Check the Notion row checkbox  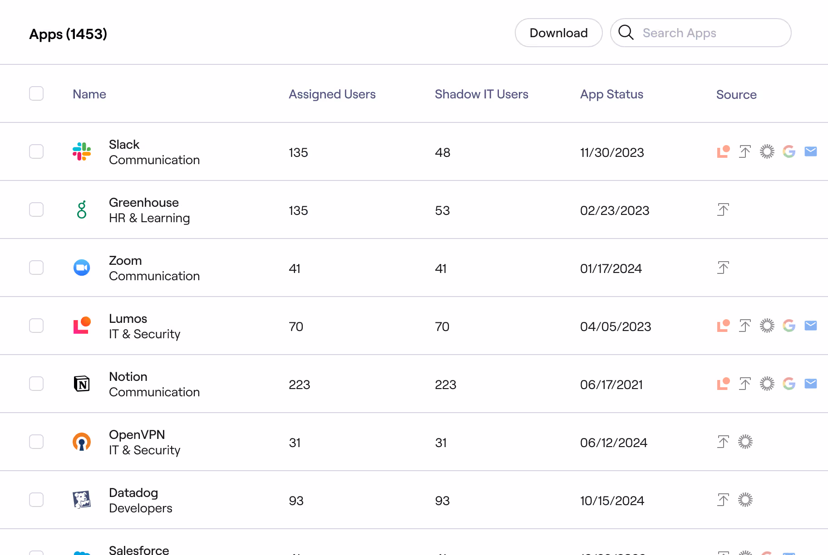coord(36,384)
